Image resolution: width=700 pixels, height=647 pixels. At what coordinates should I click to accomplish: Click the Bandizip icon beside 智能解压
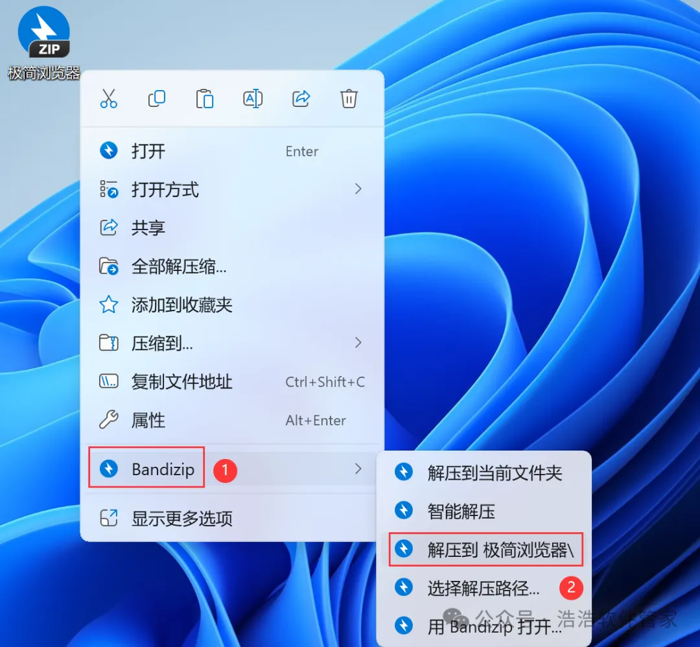coord(404,510)
